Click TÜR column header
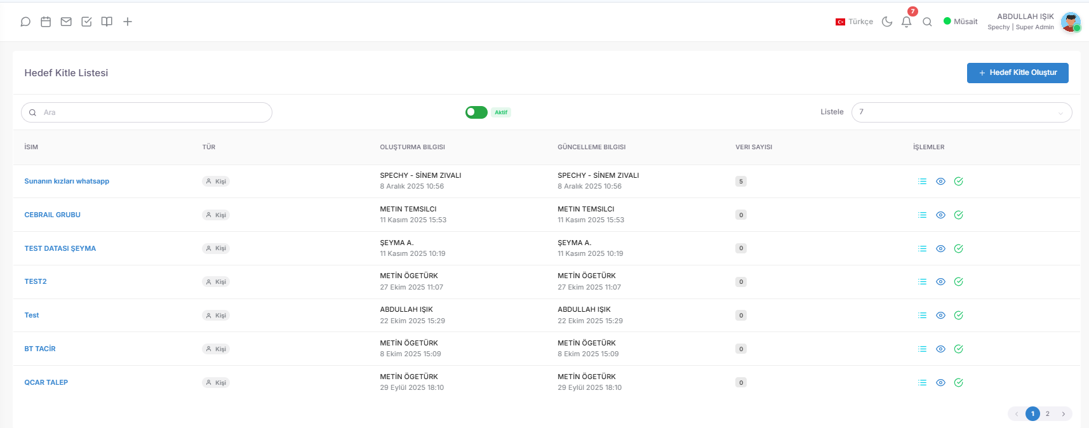 [209, 147]
